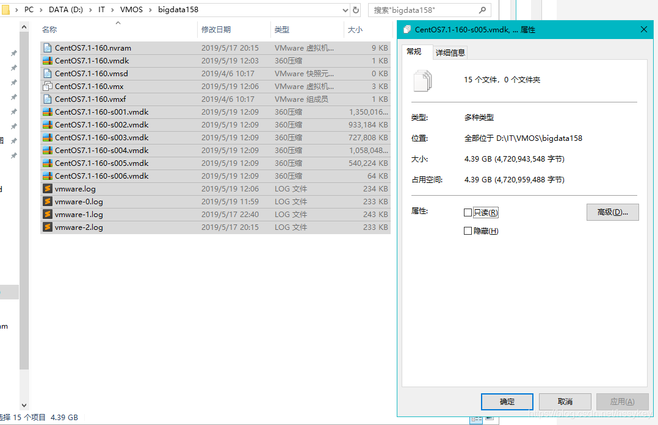This screenshot has height=425, width=658.
Task: Click the s004.vmdk archive icon
Action: pyautogui.click(x=48, y=151)
